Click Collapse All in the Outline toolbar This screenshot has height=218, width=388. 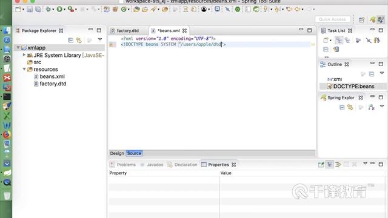click(x=372, y=74)
